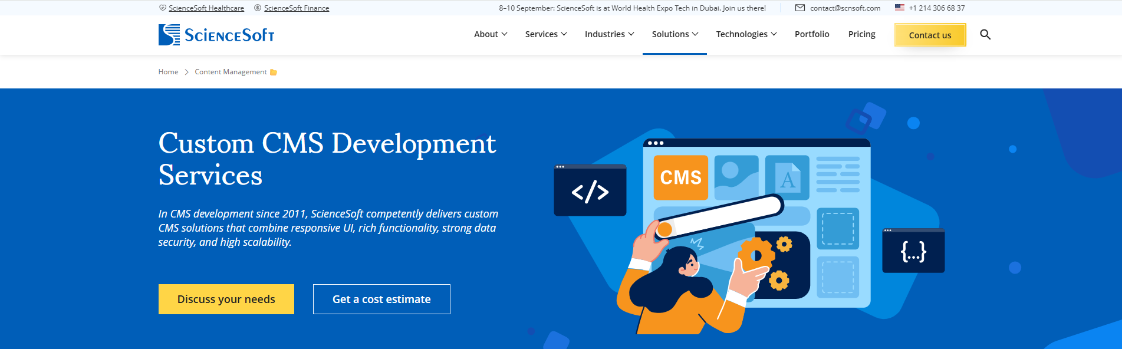Open the Pricing page
Viewport: 1122px width, 349px height.
[x=861, y=34]
